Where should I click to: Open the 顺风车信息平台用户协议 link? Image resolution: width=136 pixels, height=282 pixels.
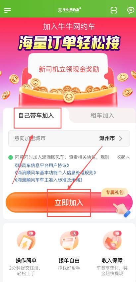click(42, 165)
